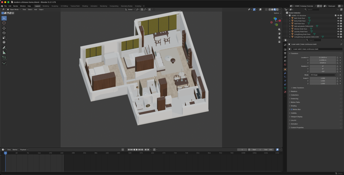Hide Hall finish floor with eye icon
Screen dimensions: 344x175
point(338,24)
